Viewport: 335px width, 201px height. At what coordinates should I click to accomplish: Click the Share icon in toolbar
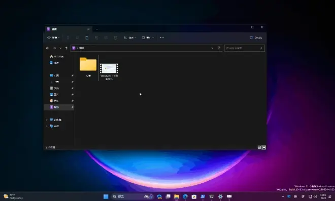pos(106,38)
